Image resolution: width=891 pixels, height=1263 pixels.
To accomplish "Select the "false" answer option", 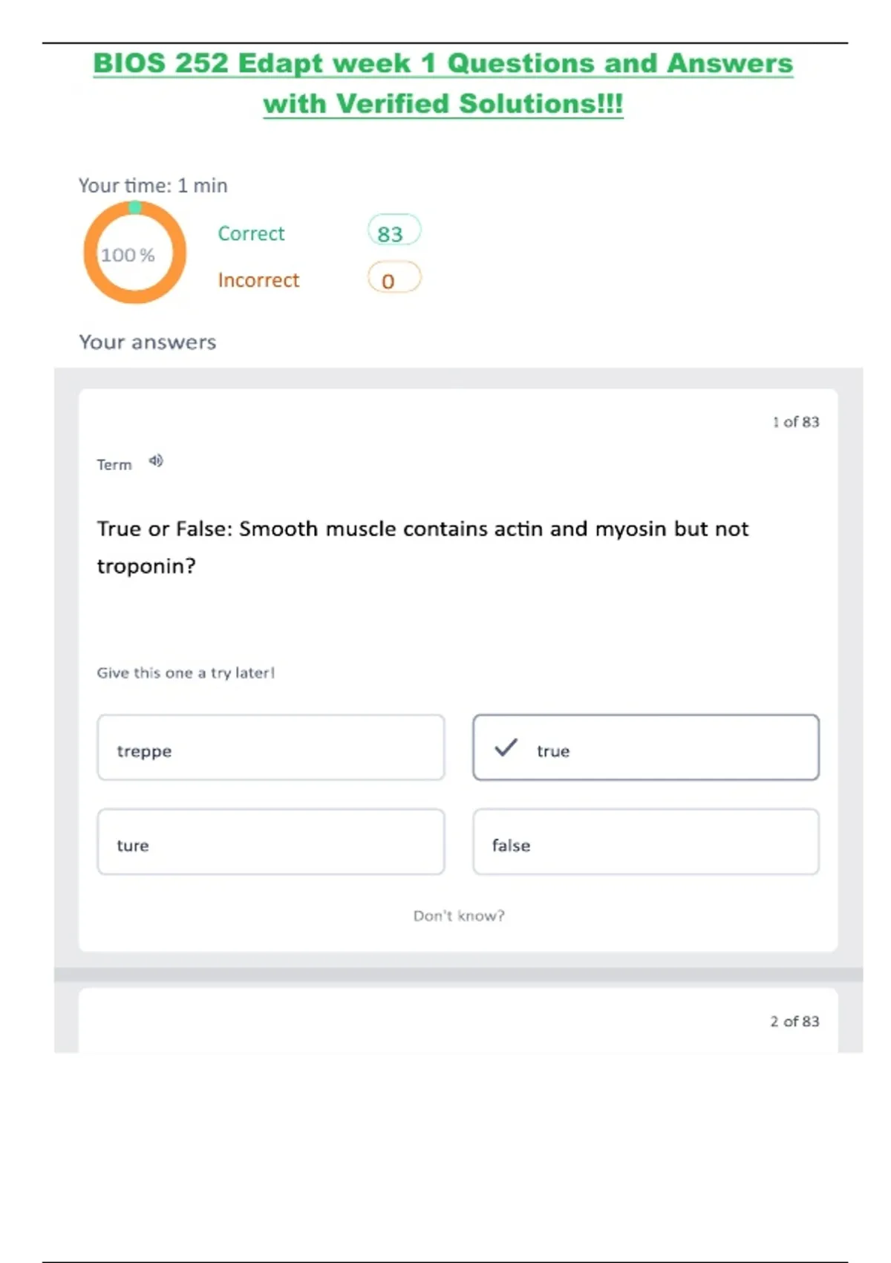I will (646, 842).
